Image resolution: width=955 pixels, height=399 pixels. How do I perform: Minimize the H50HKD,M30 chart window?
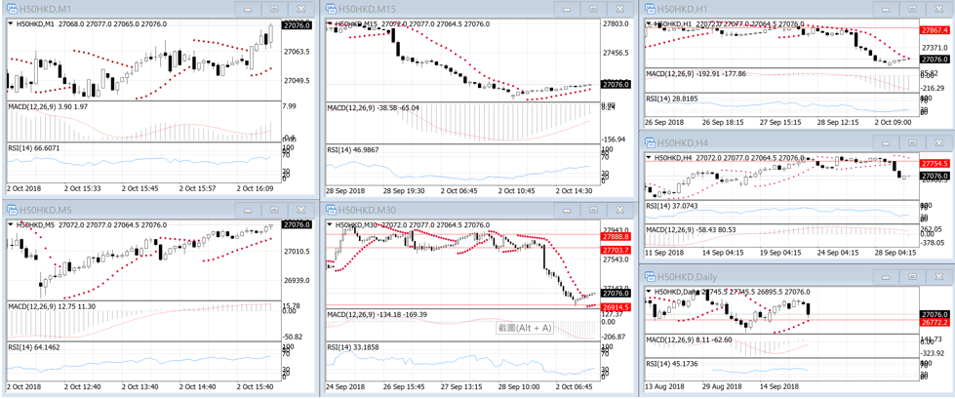pos(567,210)
